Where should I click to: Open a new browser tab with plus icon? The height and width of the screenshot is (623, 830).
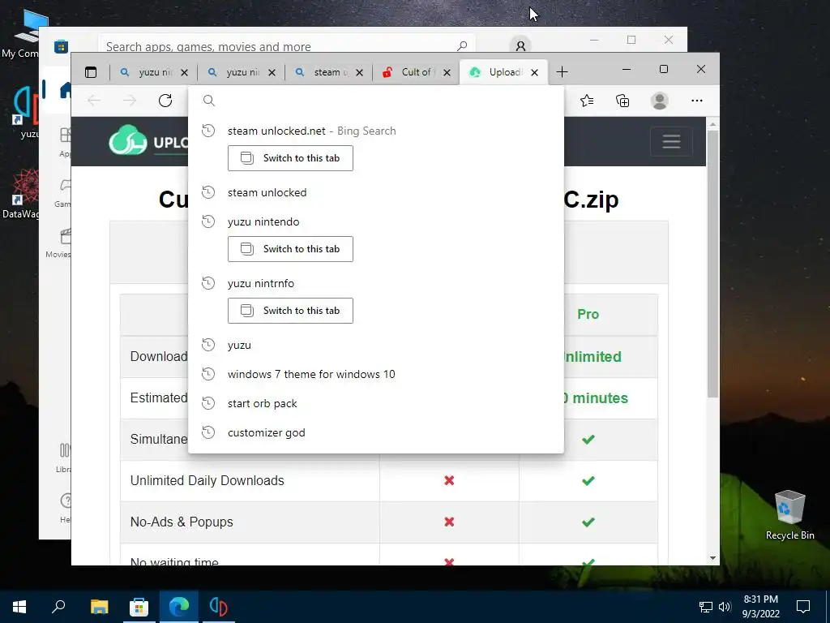(563, 72)
